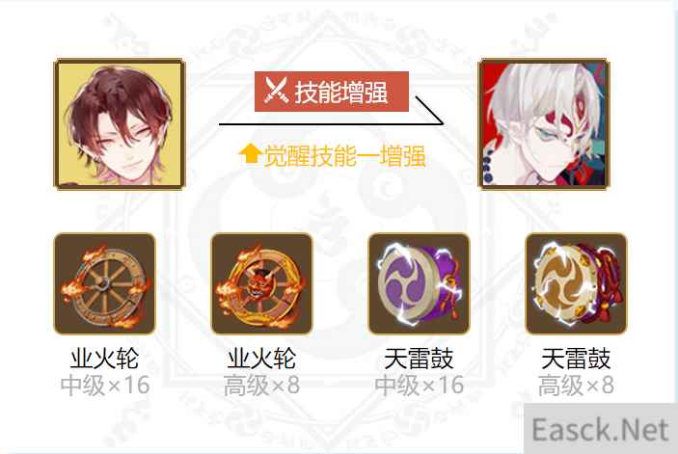Click the crossed swords icon
678x454 pixels.
point(276,92)
